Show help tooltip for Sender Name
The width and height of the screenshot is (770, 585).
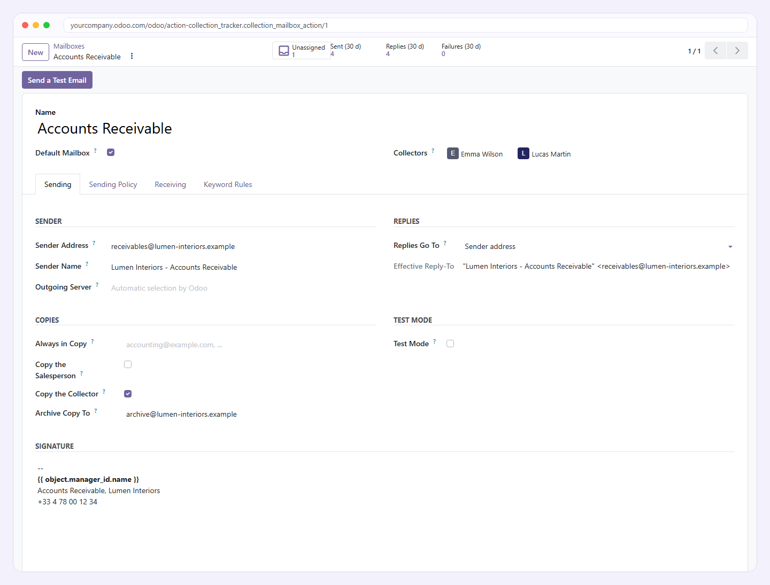pos(87,264)
